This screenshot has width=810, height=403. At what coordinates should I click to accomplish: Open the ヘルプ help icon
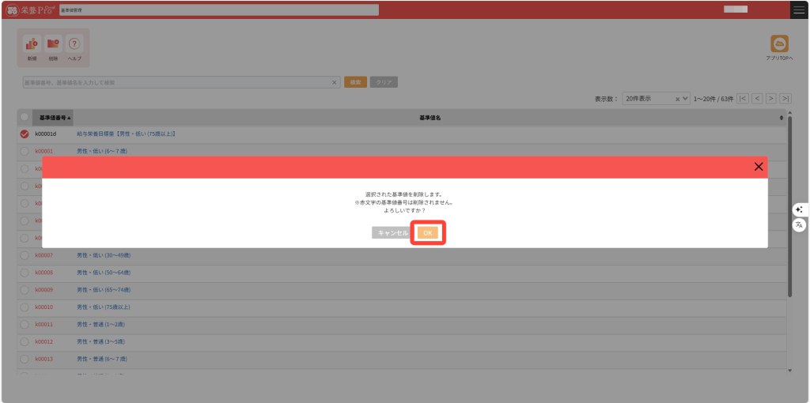tap(74, 47)
